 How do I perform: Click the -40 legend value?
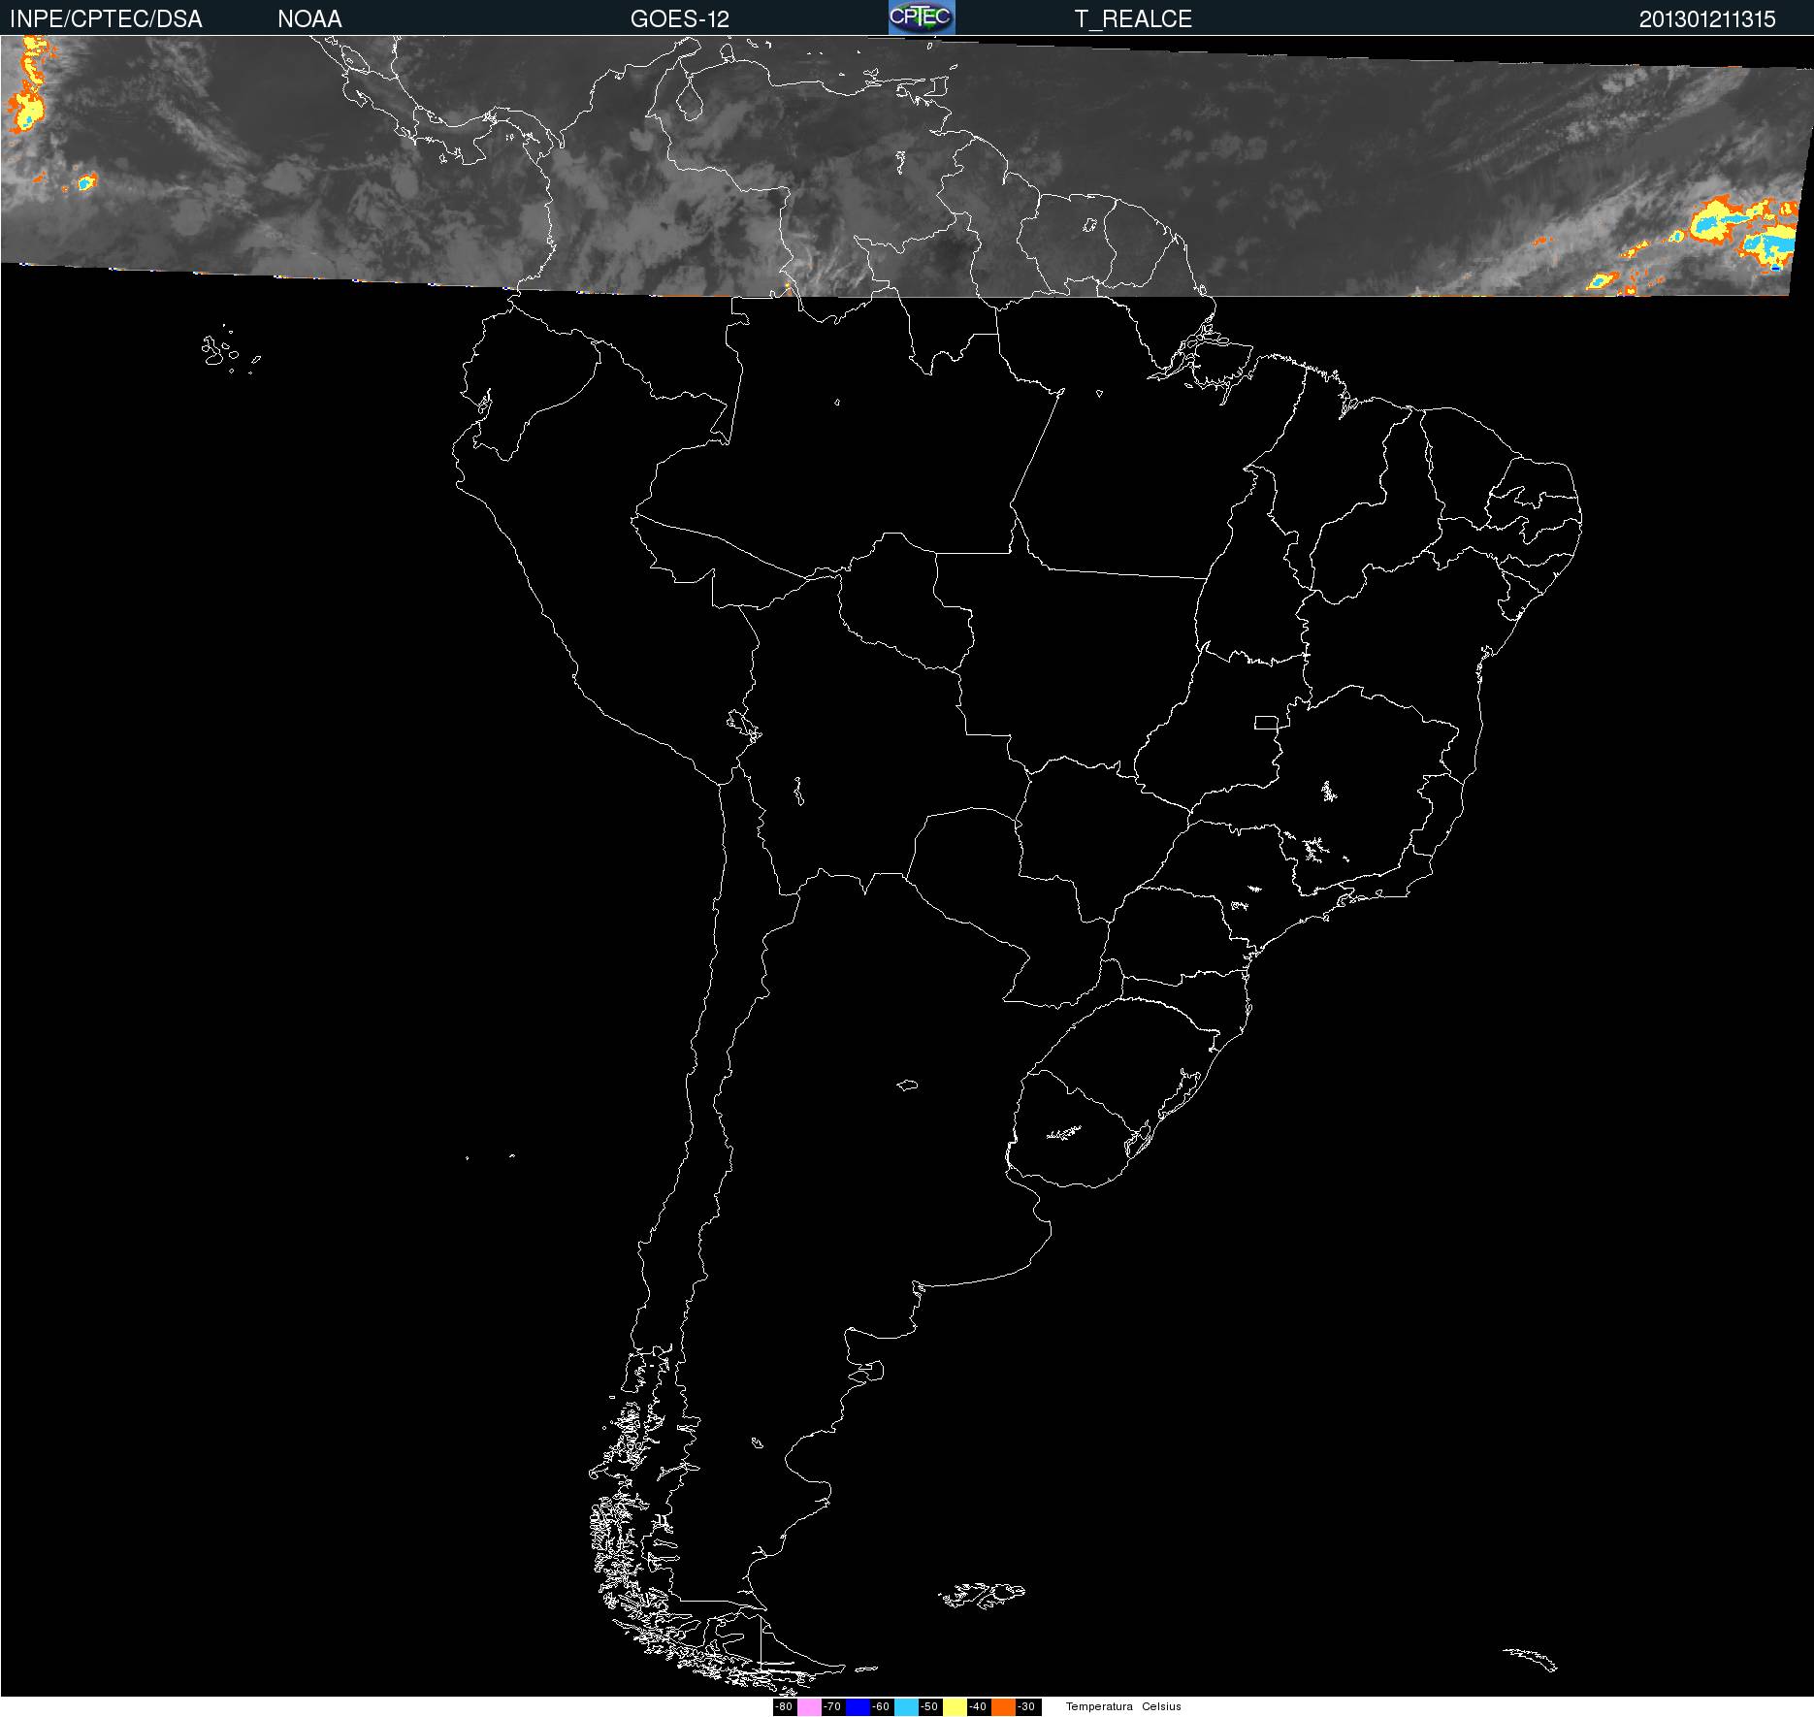[978, 1706]
